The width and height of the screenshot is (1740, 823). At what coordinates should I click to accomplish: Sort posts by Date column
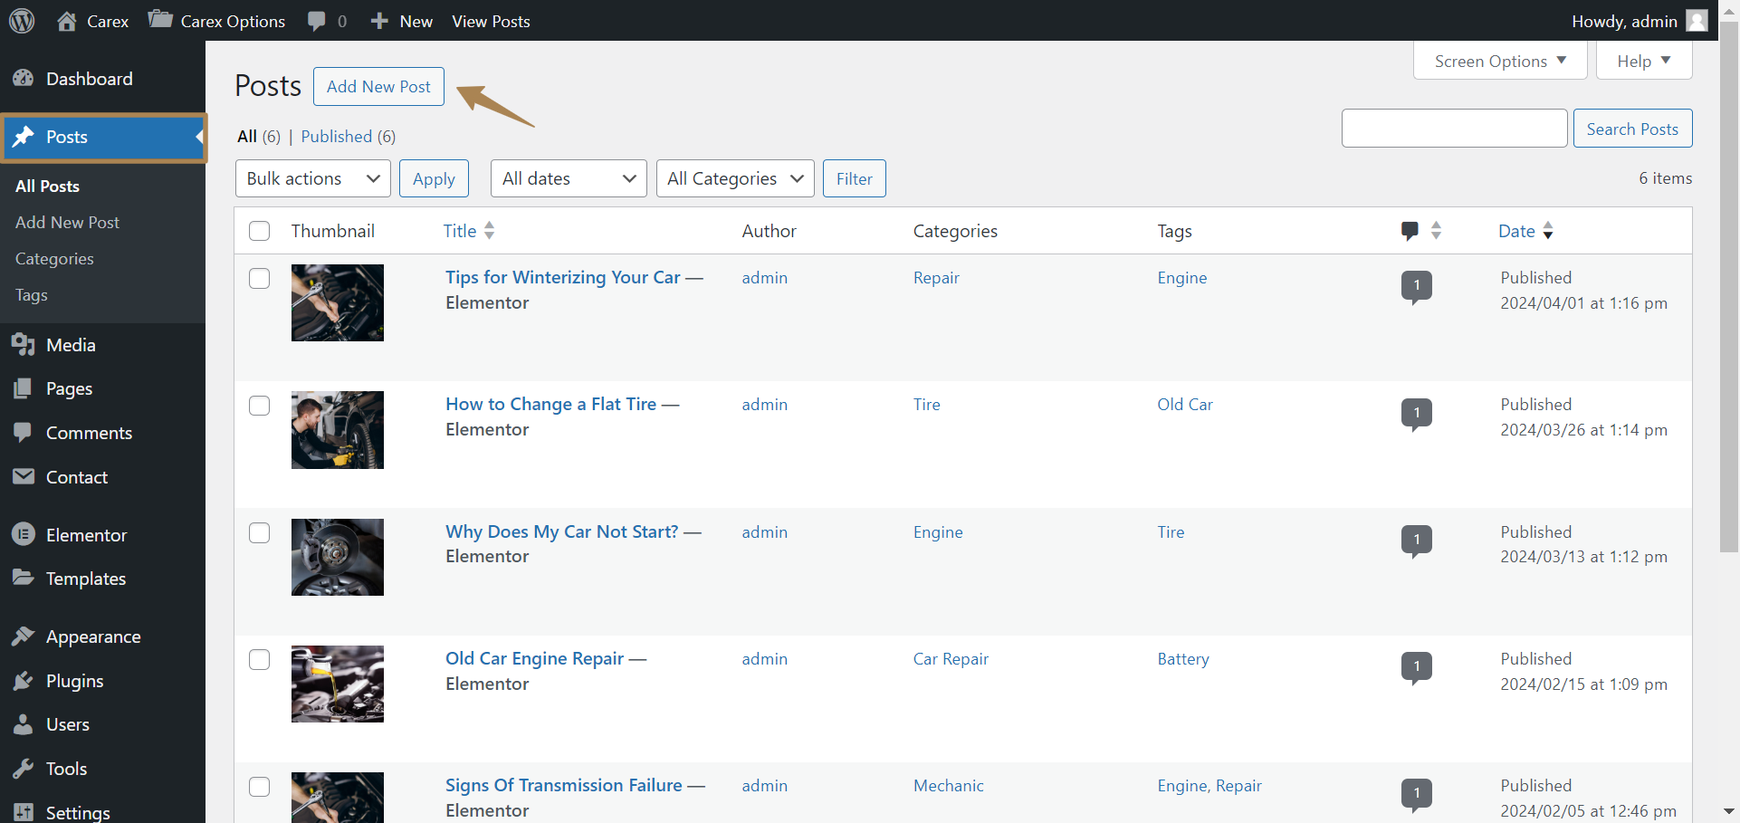click(1526, 231)
